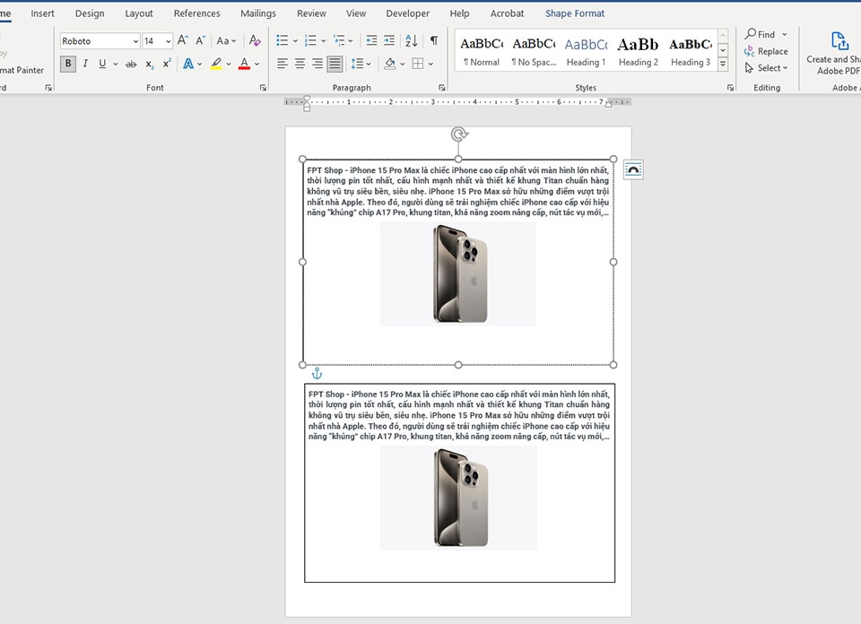Toggle Justify text alignment
Screen dimensions: 861x624
point(335,64)
